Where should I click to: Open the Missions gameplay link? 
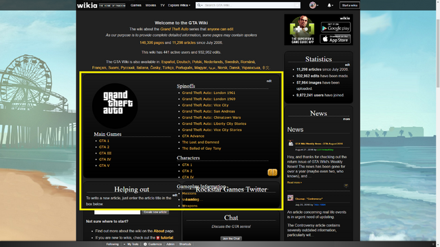(189, 193)
